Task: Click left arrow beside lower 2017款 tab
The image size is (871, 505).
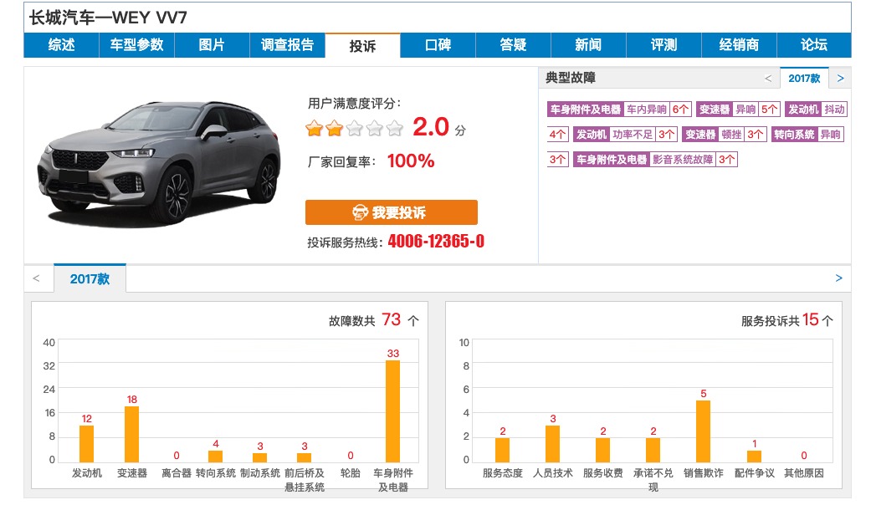Action: pyautogui.click(x=36, y=278)
